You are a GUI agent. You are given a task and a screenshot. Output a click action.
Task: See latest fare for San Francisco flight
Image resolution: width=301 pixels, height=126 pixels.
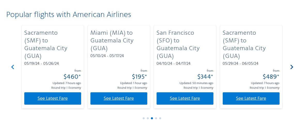click(x=185, y=98)
